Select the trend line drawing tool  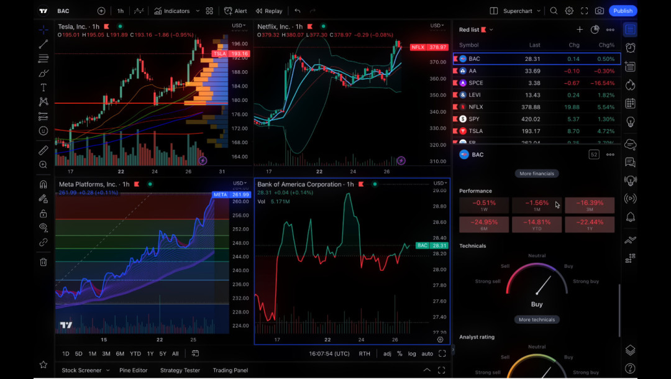pos(43,44)
